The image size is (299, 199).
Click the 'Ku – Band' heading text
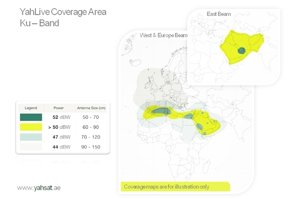(x=39, y=23)
